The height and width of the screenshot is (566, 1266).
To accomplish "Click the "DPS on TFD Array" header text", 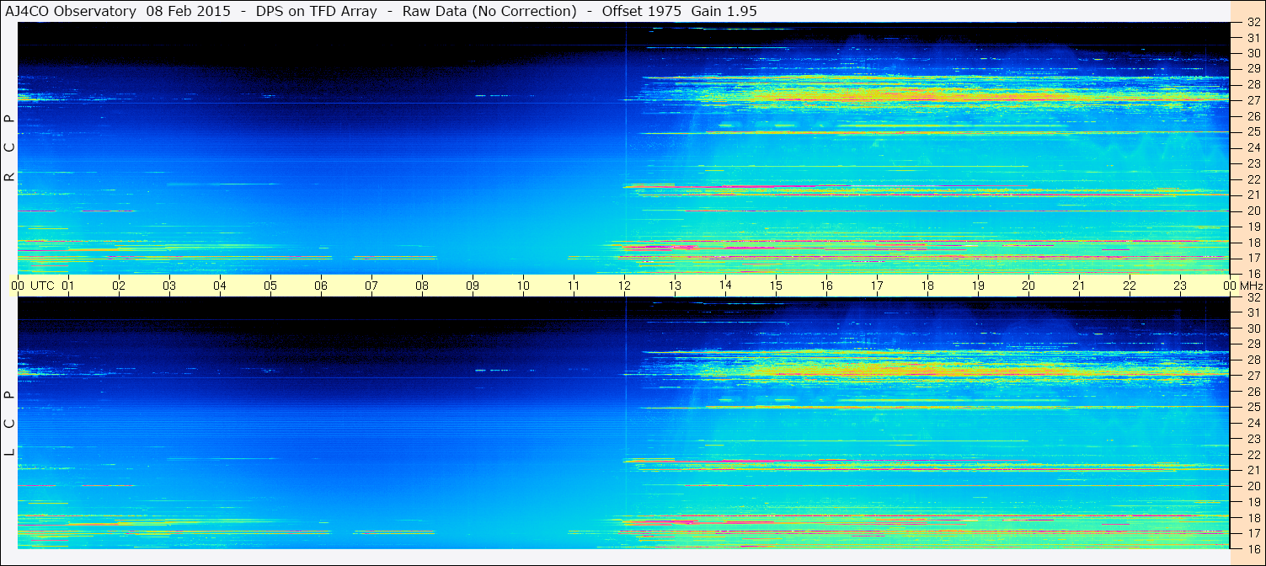I will pos(316,12).
